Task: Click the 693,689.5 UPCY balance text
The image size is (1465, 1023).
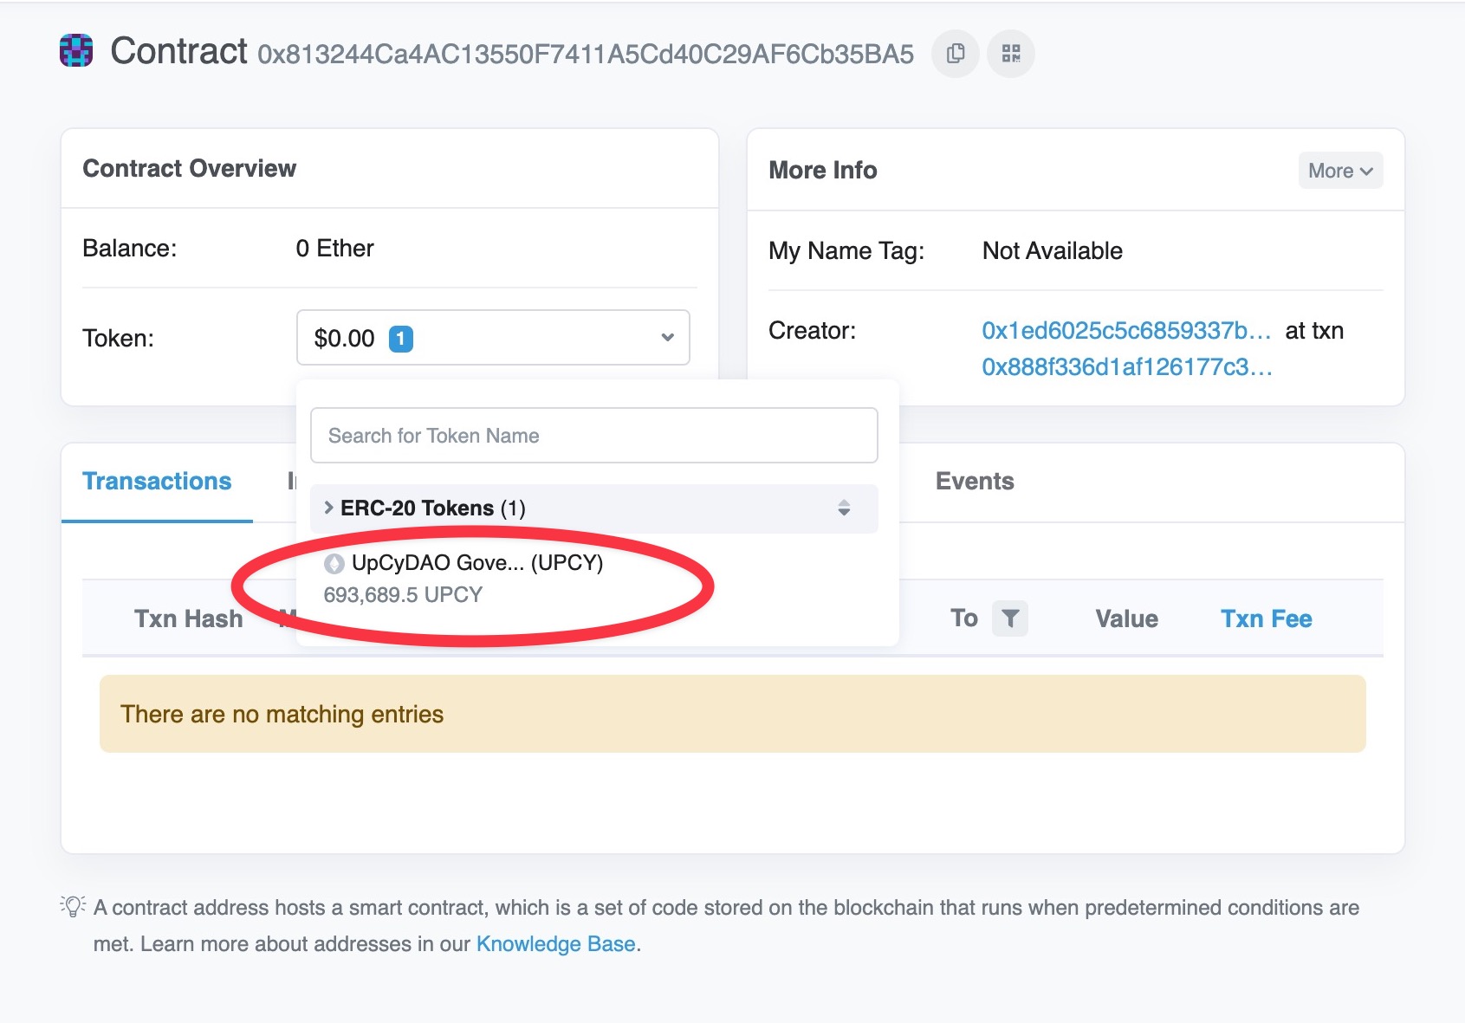Action: point(403,595)
